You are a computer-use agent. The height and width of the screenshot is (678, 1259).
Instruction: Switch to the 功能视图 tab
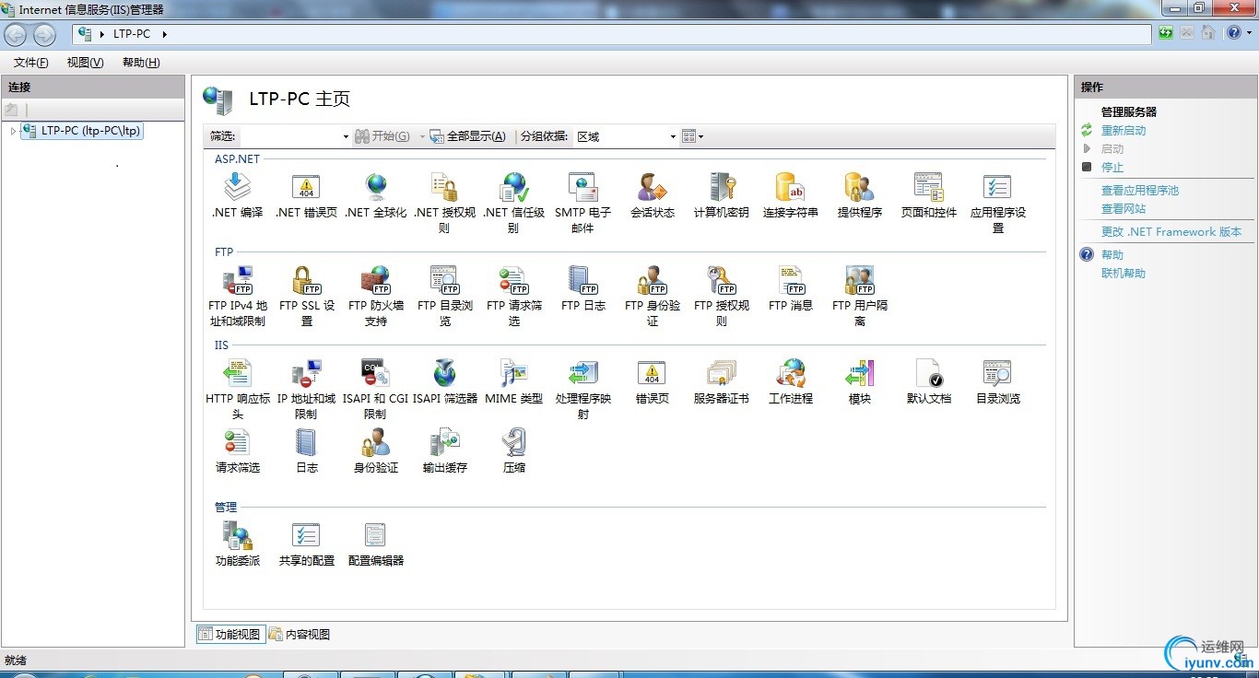pyautogui.click(x=229, y=634)
